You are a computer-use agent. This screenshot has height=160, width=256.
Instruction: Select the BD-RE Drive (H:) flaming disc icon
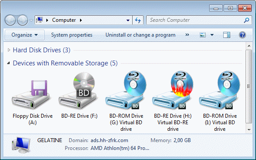point(173,90)
